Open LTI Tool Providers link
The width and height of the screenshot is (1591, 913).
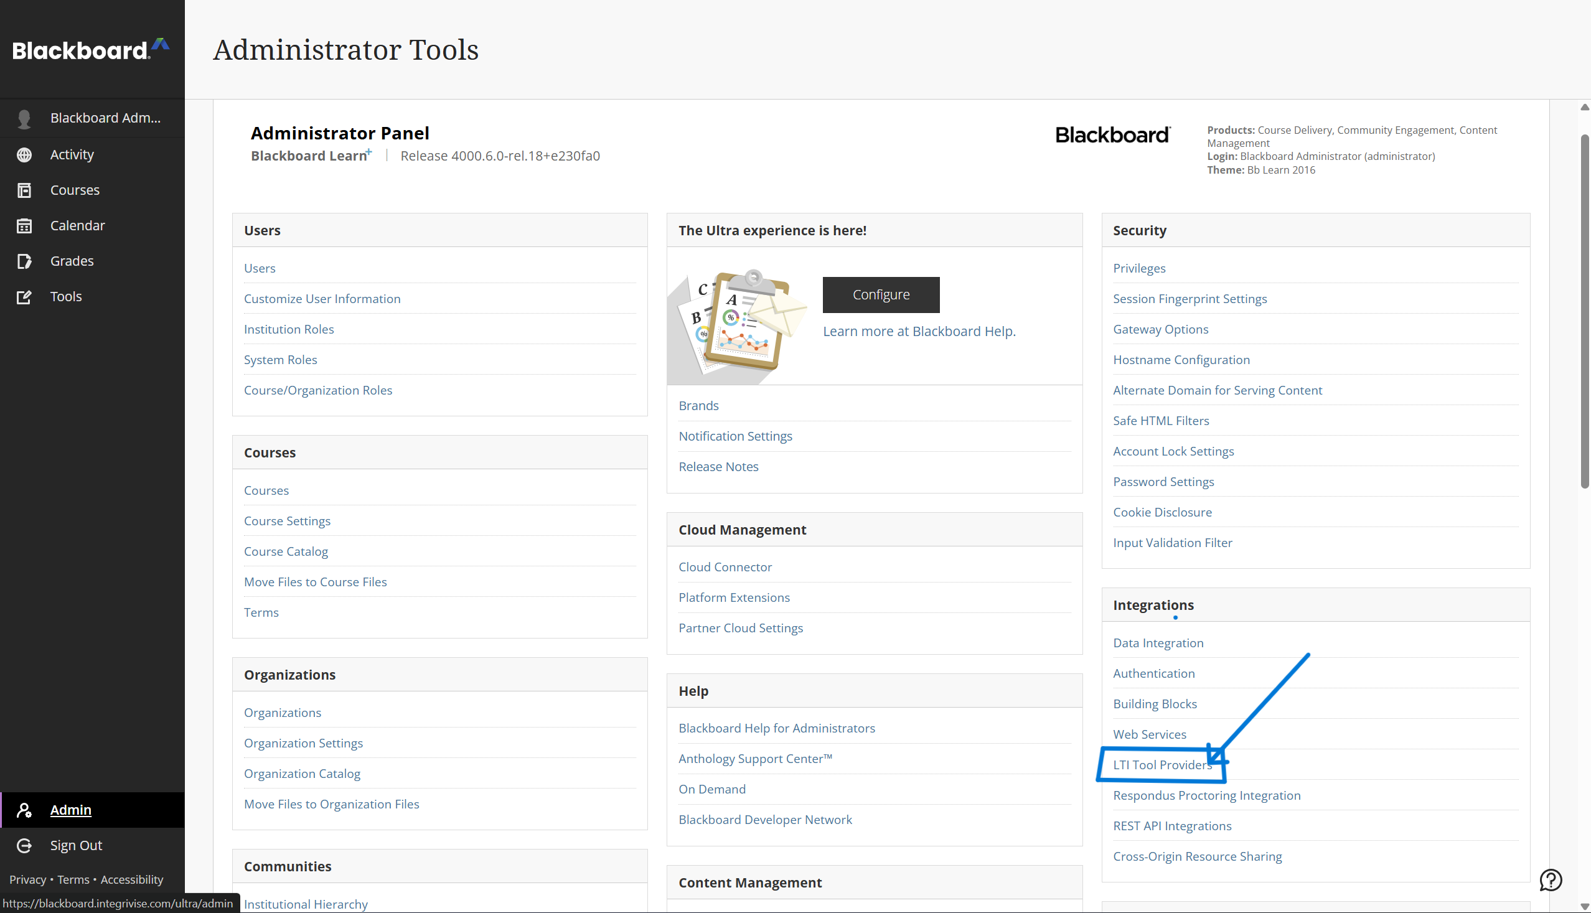click(1162, 764)
